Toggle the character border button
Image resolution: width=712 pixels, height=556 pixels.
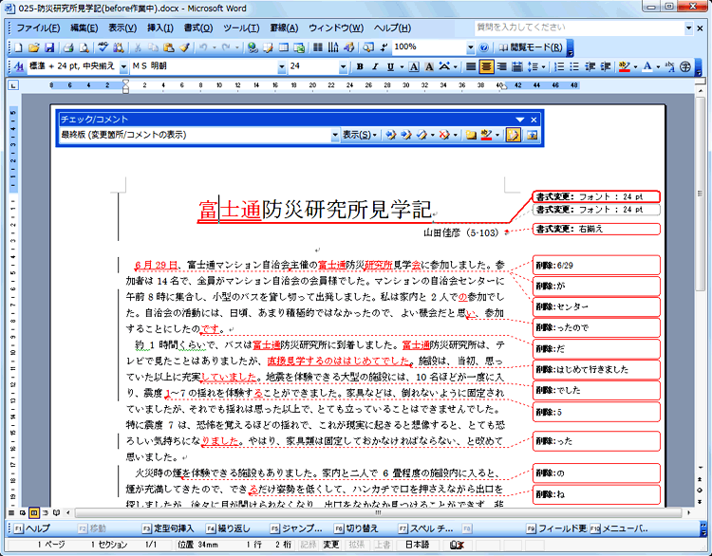click(414, 67)
